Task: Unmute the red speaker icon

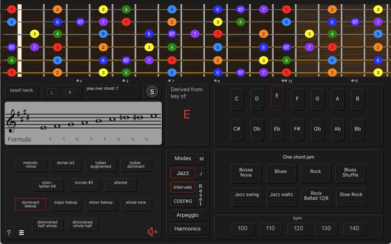Action: 152,232
